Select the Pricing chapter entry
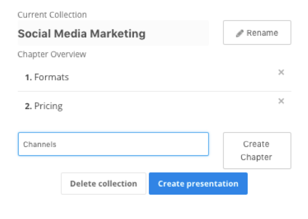The height and width of the screenshot is (219, 308). pyautogui.click(x=154, y=106)
